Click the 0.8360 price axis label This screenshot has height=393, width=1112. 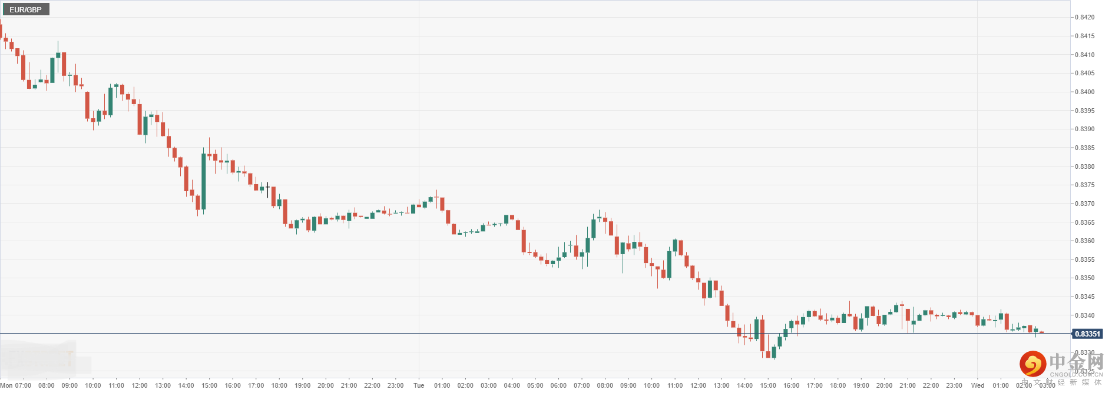click(x=1084, y=241)
